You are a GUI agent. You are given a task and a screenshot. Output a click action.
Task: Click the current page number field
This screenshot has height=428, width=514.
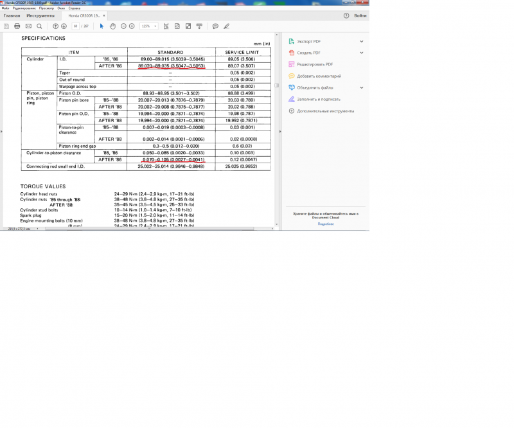75,26
